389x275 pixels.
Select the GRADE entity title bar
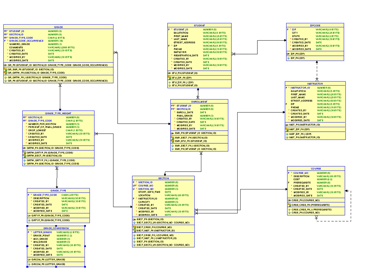point(58,27)
